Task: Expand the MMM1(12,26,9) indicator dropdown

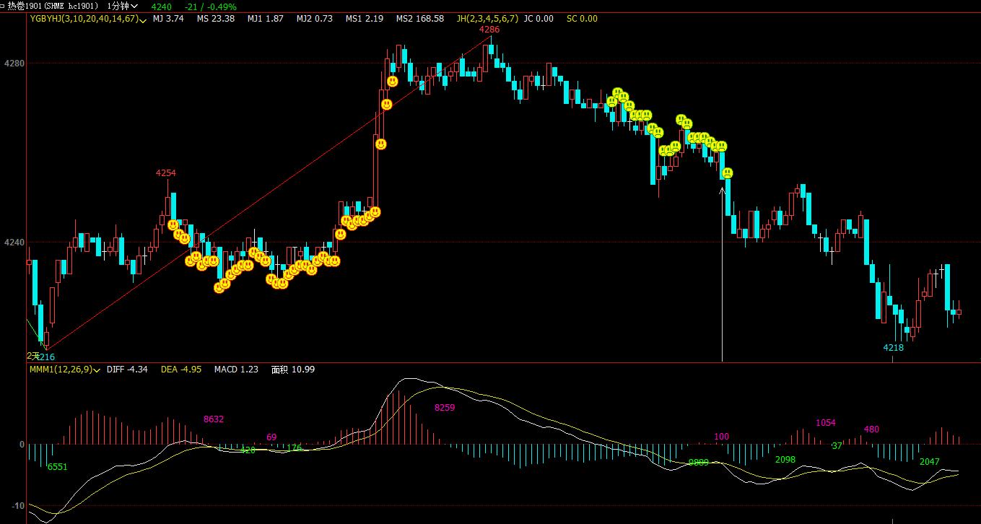Action: pos(97,370)
